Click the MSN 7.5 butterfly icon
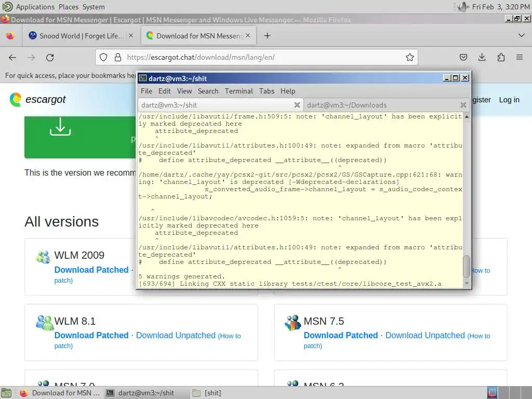 [x=293, y=323]
